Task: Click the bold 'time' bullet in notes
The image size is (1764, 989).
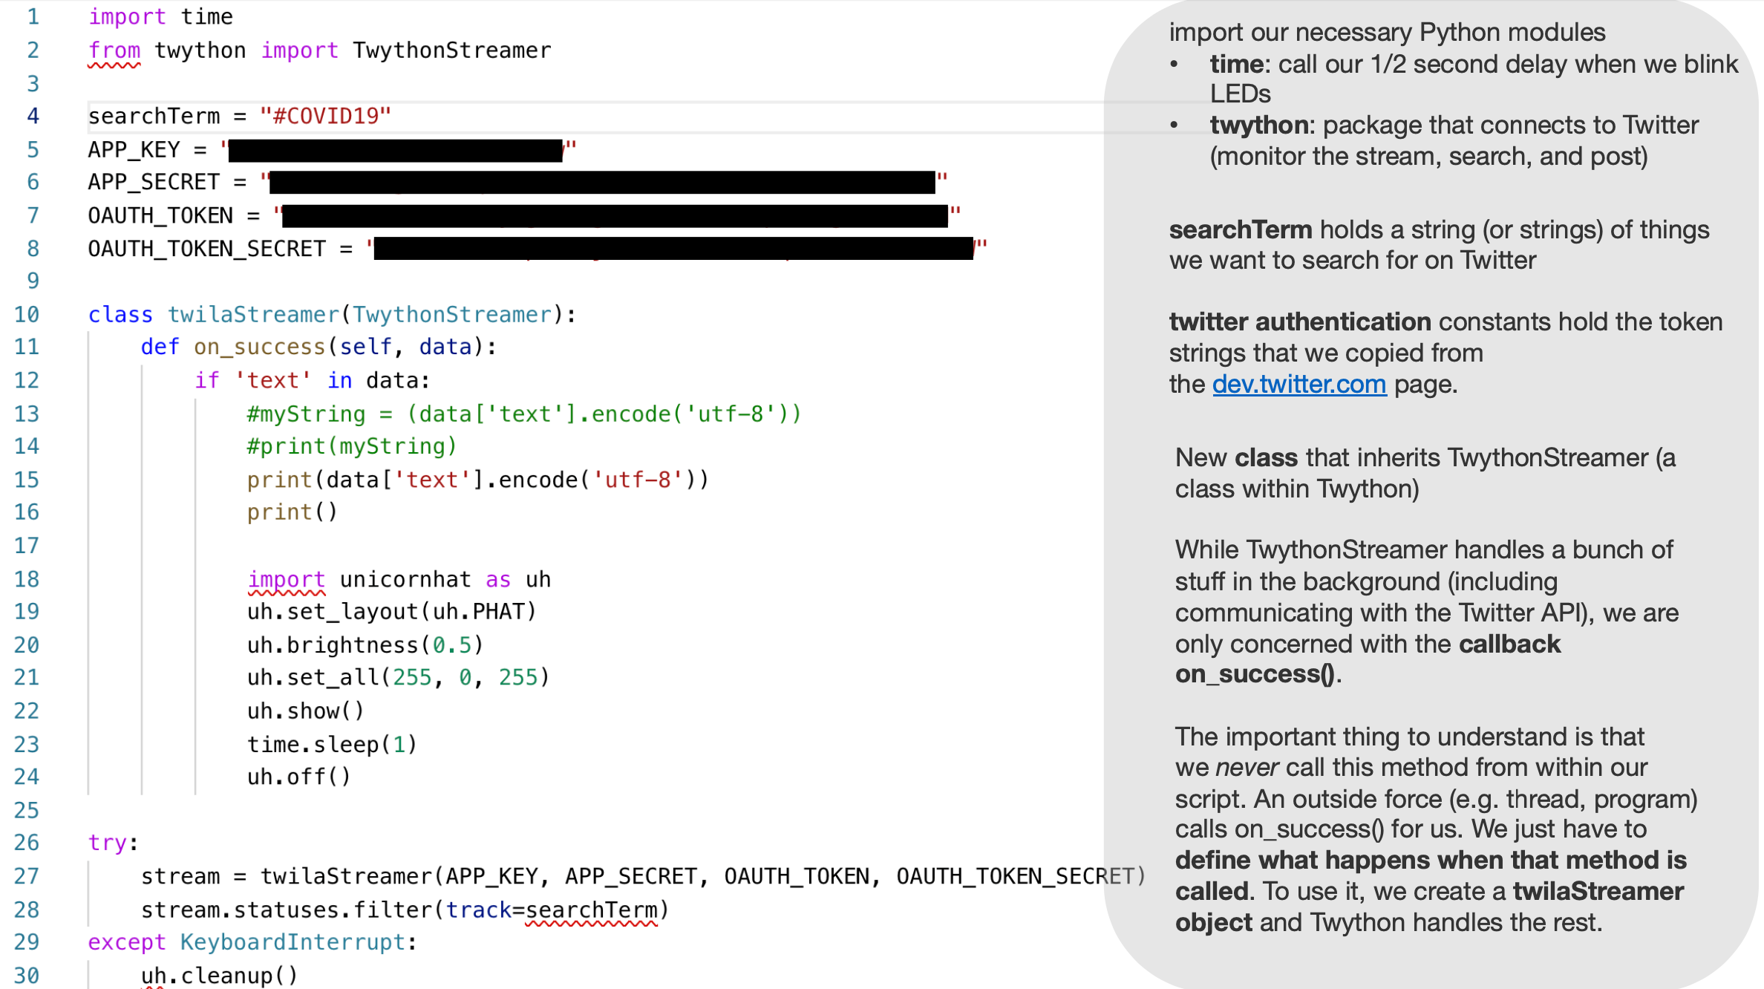Action: tap(1237, 64)
